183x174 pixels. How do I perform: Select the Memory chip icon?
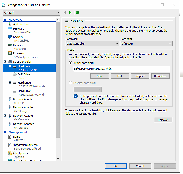pyautogui.click(x=10, y=45)
